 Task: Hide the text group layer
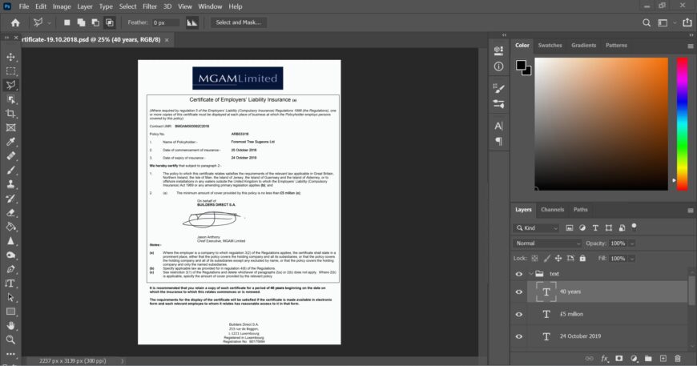point(519,274)
